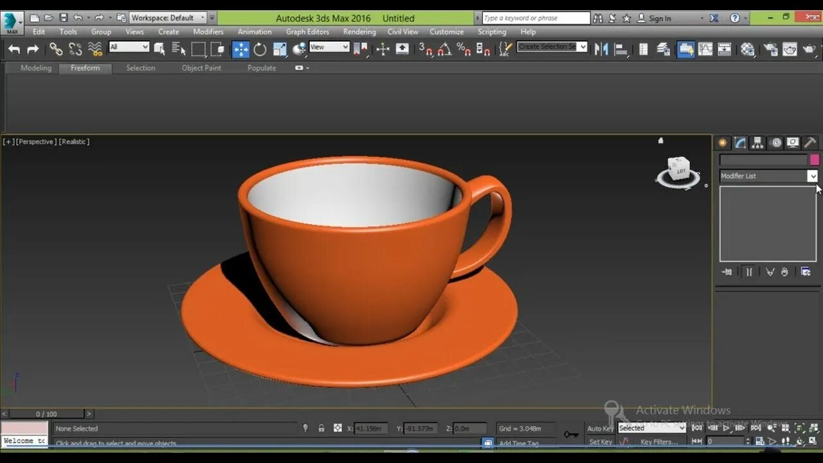Image resolution: width=823 pixels, height=463 pixels.
Task: Click the Key Filters... button
Action: (658, 442)
